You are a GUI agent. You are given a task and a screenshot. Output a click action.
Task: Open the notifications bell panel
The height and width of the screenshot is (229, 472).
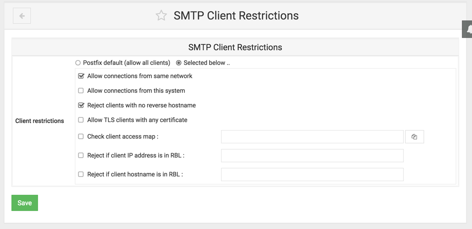coord(468,29)
